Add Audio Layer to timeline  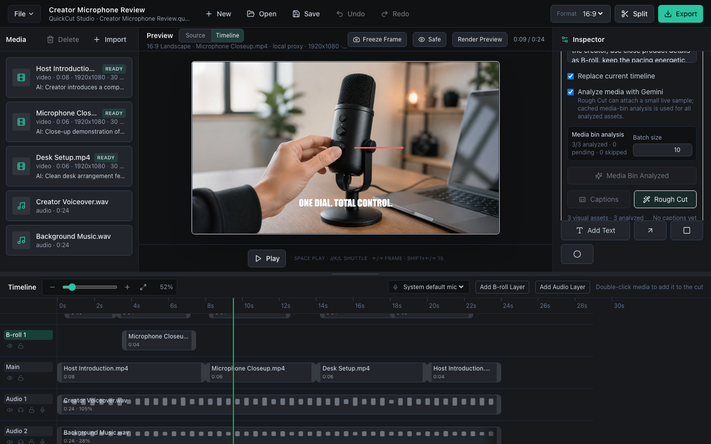point(562,287)
